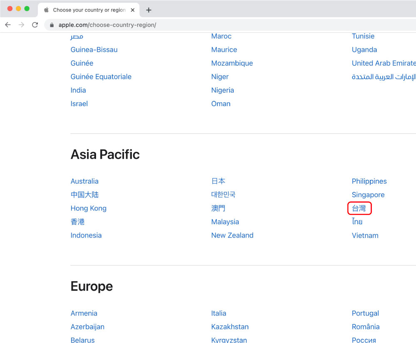Viewport: 416px width, 343px height.
Task: Click the macOS yellow minimize window button
Action: click(18, 8)
